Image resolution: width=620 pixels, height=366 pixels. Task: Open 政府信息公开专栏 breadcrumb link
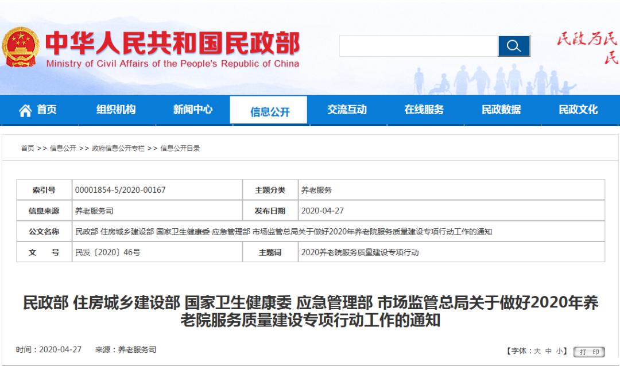pos(118,148)
